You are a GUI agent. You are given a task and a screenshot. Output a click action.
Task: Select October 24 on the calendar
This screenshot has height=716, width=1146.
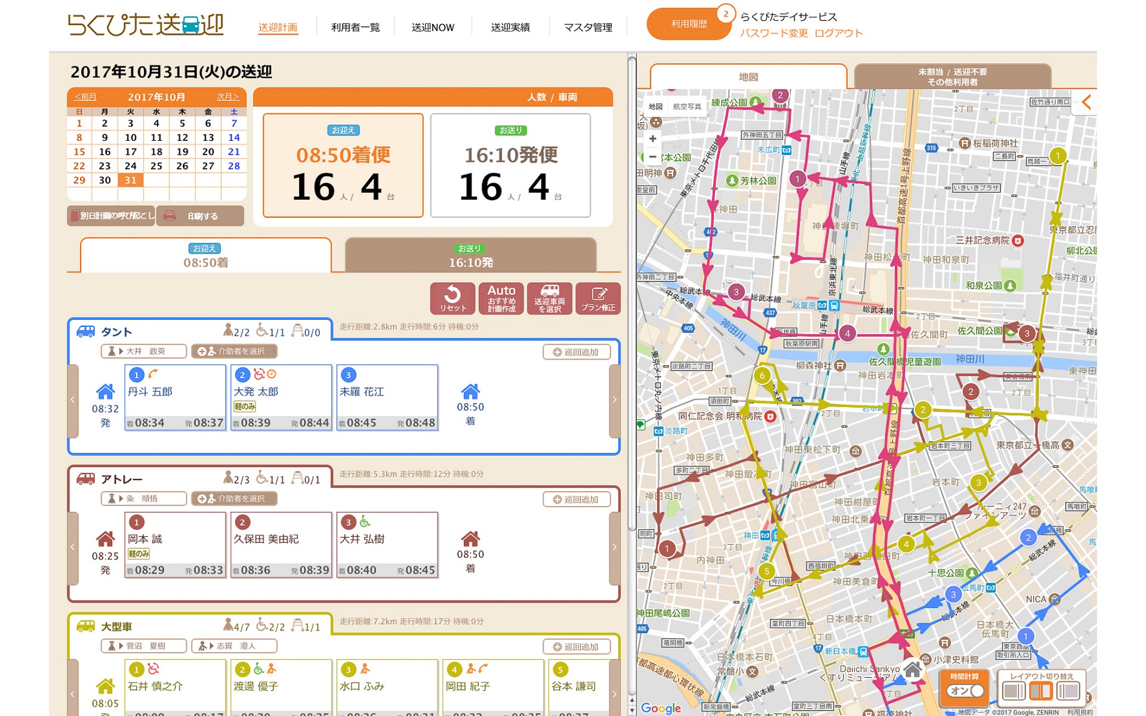[x=130, y=166]
